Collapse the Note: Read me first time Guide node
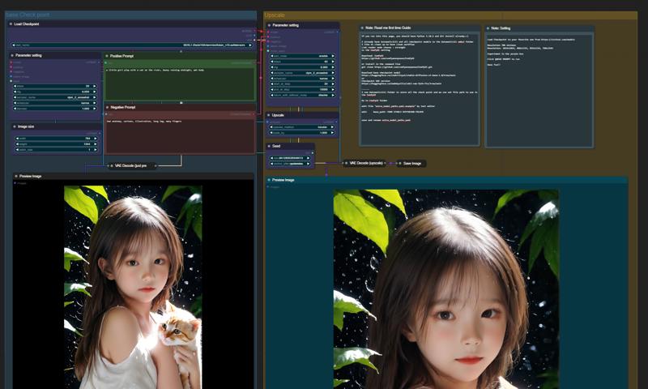 [x=361, y=28]
